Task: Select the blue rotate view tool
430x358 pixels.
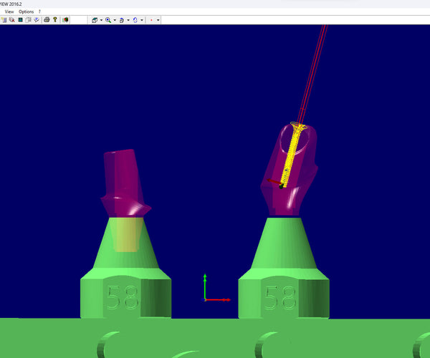Action: (135, 20)
